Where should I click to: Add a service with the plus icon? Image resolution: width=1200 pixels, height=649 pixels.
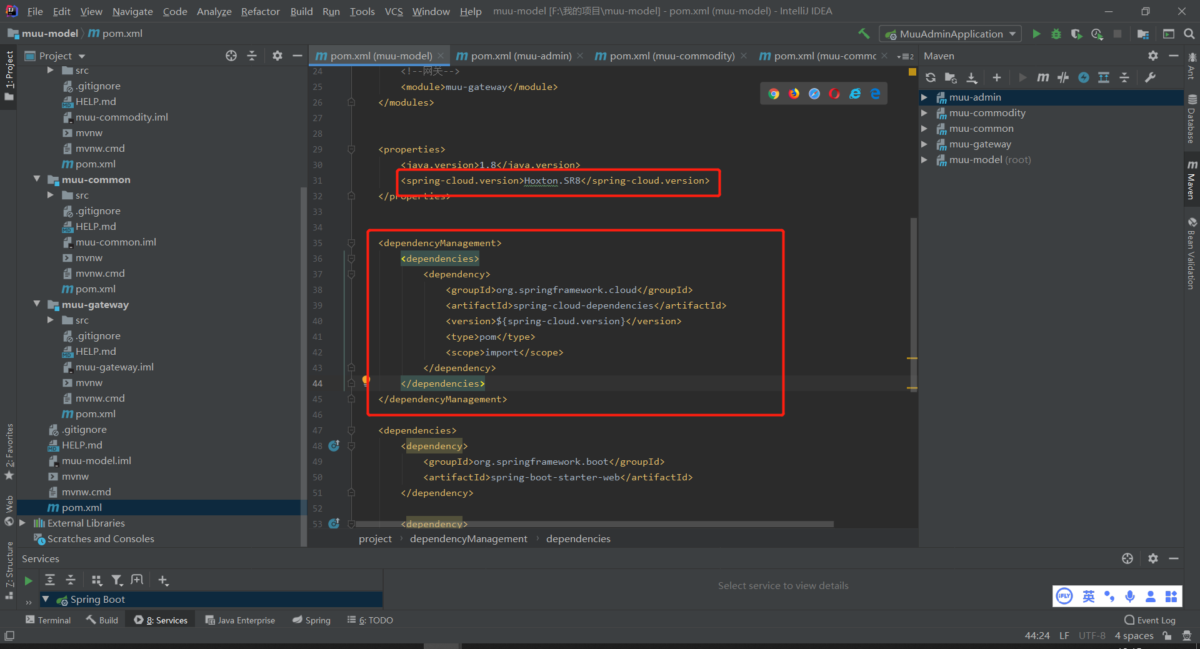[x=163, y=580]
